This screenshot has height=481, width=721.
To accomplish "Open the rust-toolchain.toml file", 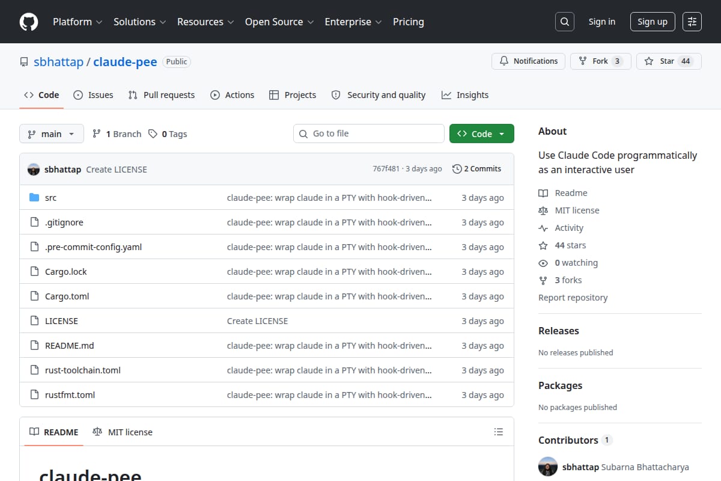I will click(83, 370).
